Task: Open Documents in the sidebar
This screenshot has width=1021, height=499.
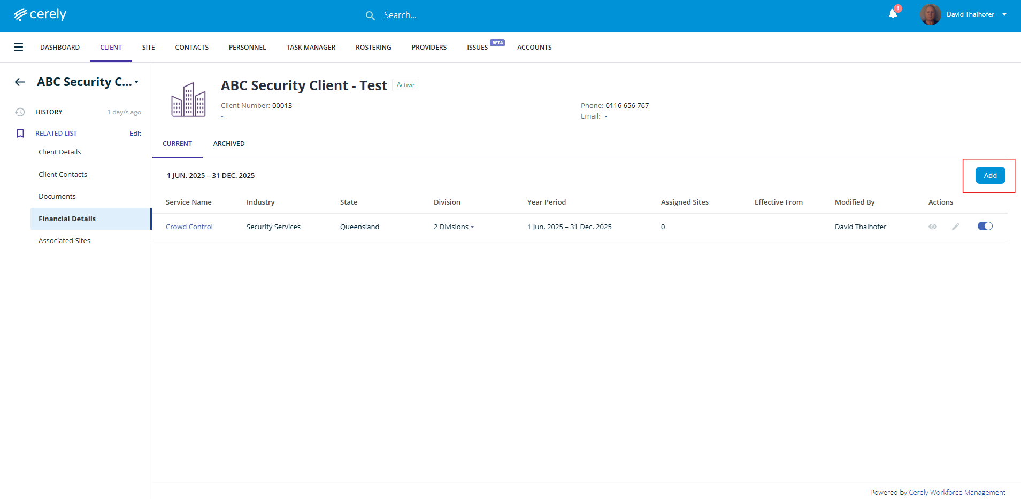Action: (57, 196)
